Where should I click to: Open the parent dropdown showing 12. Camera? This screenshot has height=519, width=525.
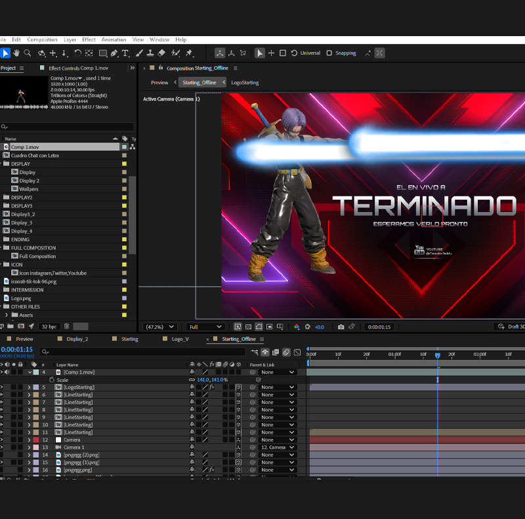[x=277, y=447]
